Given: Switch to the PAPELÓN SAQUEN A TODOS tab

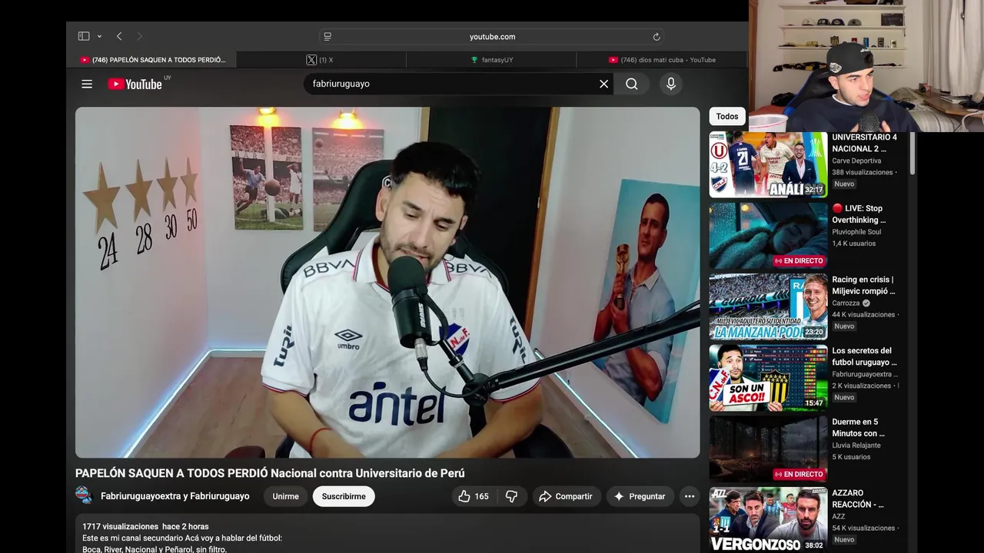Looking at the screenshot, I should tap(152, 59).
